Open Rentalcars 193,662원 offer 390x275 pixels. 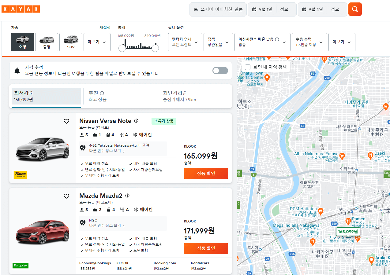coord(200,266)
